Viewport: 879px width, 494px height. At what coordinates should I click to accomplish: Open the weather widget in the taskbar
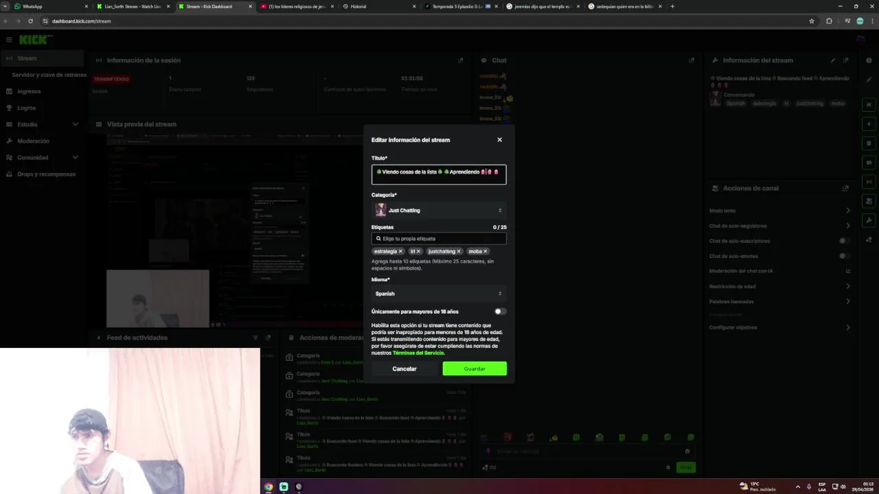758,486
